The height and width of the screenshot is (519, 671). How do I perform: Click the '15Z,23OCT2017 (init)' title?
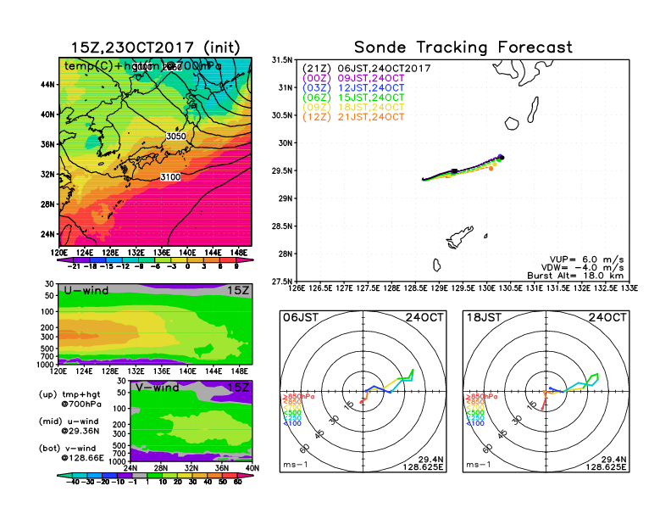click(155, 47)
